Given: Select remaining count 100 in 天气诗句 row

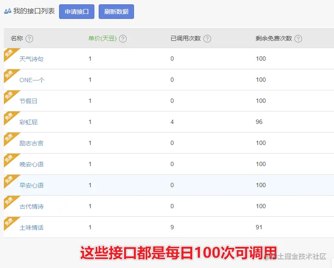Looking at the screenshot, I should coord(261,59).
